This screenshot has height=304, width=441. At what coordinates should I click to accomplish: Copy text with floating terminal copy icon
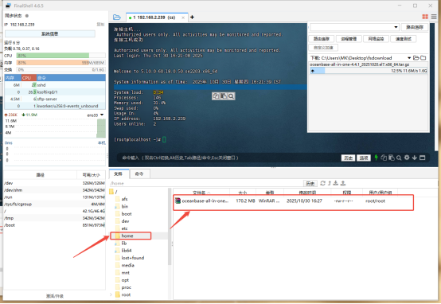[x=216, y=96]
